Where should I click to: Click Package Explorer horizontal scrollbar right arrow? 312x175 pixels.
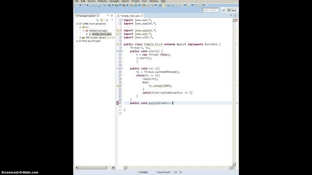(113, 168)
